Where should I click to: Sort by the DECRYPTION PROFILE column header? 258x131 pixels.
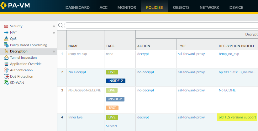point(236,46)
